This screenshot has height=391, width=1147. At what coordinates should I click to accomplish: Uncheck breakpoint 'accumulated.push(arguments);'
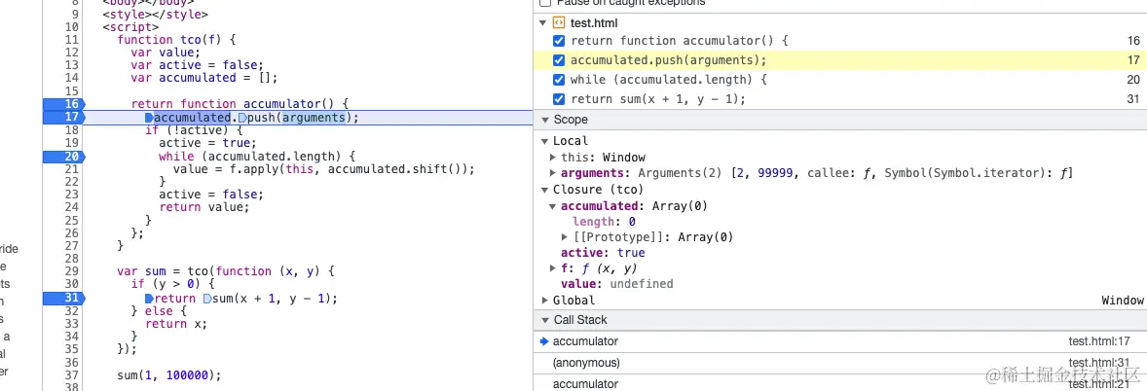click(x=559, y=60)
